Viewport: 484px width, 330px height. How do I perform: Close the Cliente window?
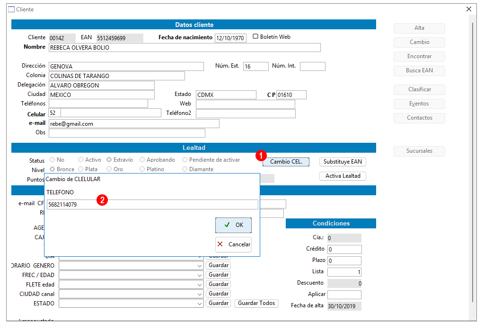[x=468, y=9]
